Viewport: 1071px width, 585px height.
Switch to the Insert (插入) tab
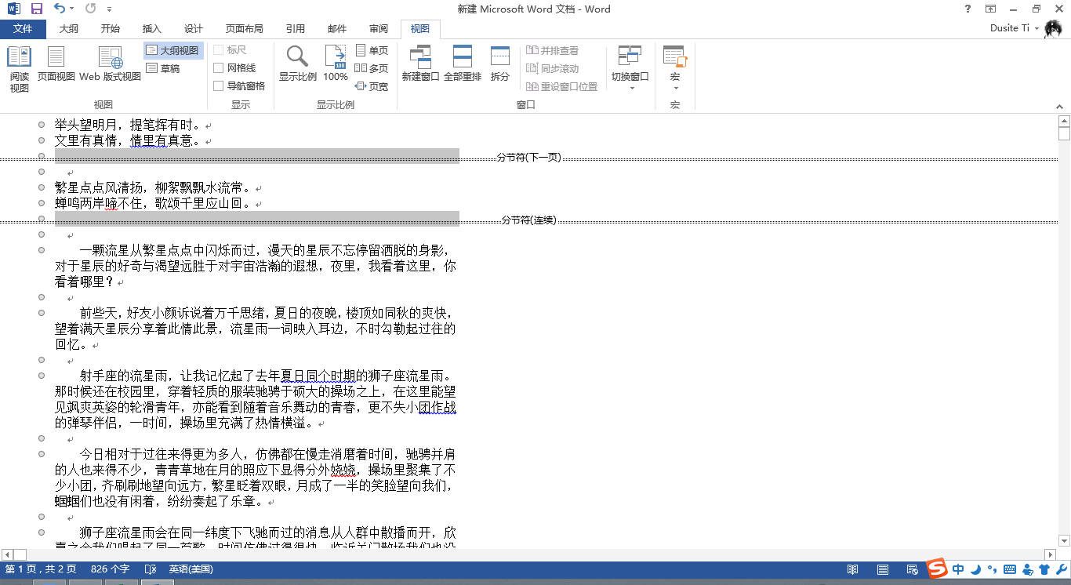[151, 29]
